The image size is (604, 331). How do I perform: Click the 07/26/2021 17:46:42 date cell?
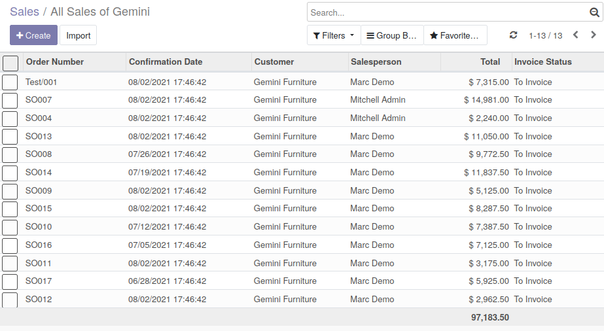coord(167,154)
